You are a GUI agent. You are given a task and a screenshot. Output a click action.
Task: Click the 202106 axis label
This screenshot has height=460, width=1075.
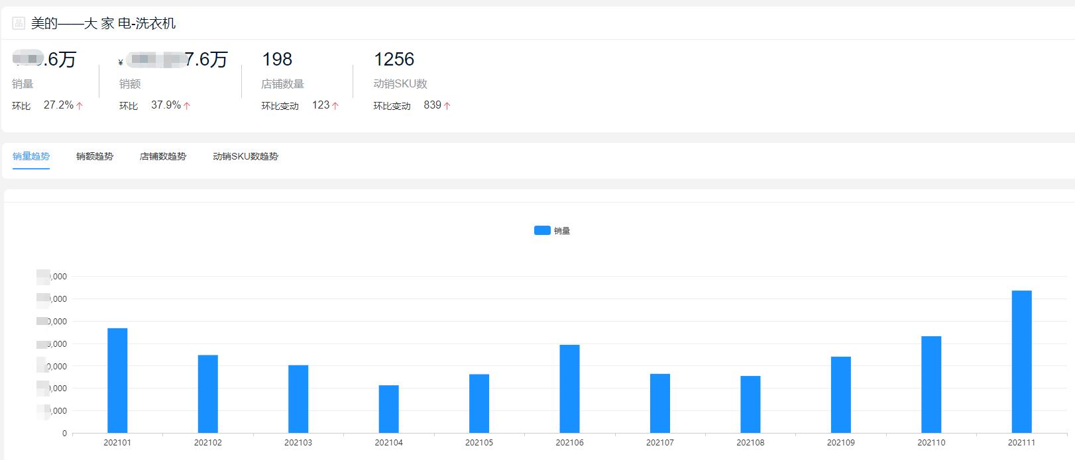click(x=569, y=442)
